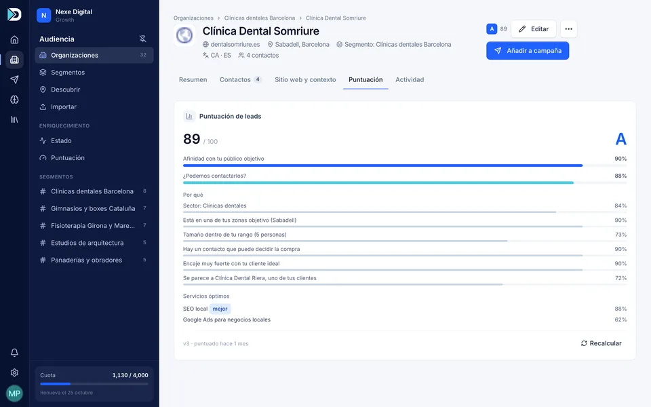Select the Estudios de arquitectura segment
651x407 pixels.
coord(94,243)
